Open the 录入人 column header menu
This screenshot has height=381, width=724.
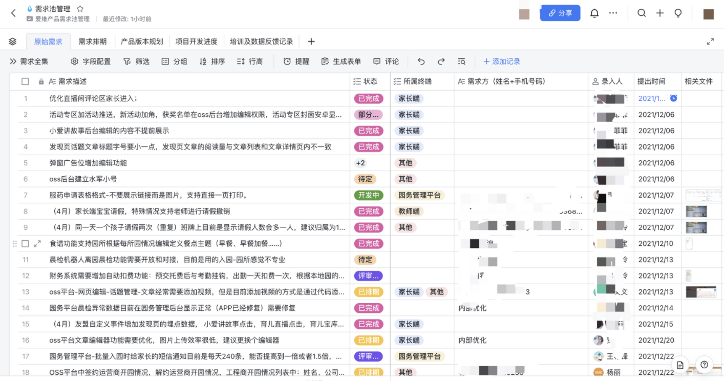[611, 81]
